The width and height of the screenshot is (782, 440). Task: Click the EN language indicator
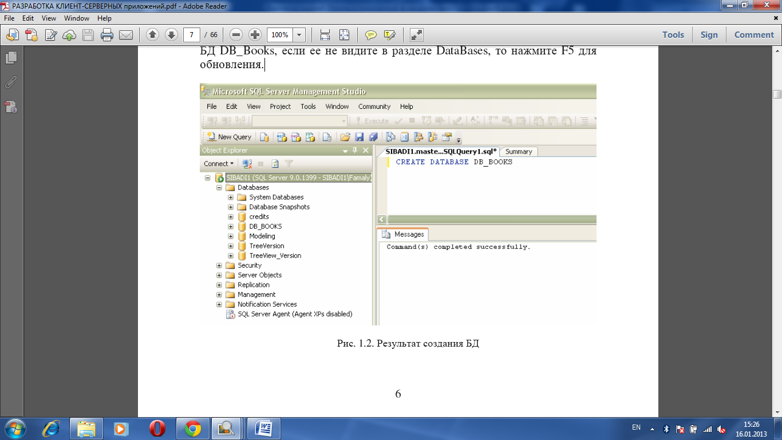tap(636, 428)
